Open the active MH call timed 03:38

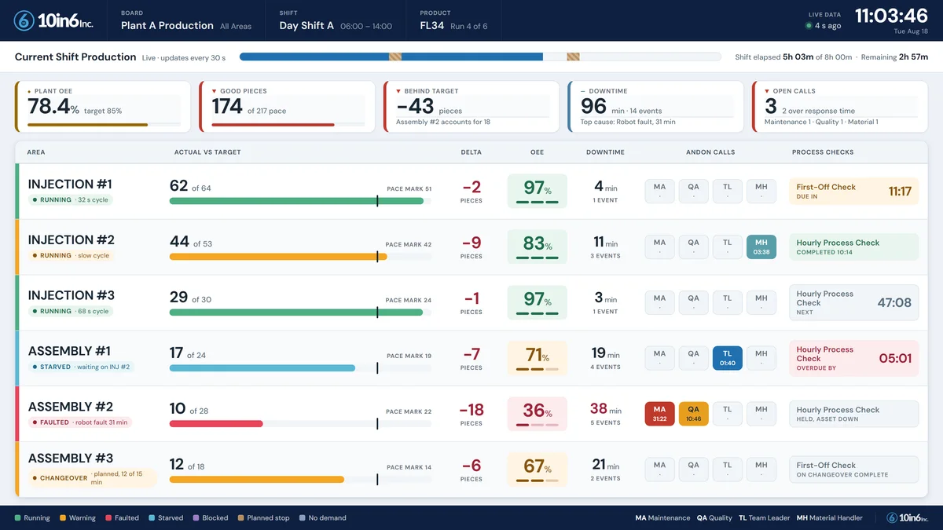761,247
